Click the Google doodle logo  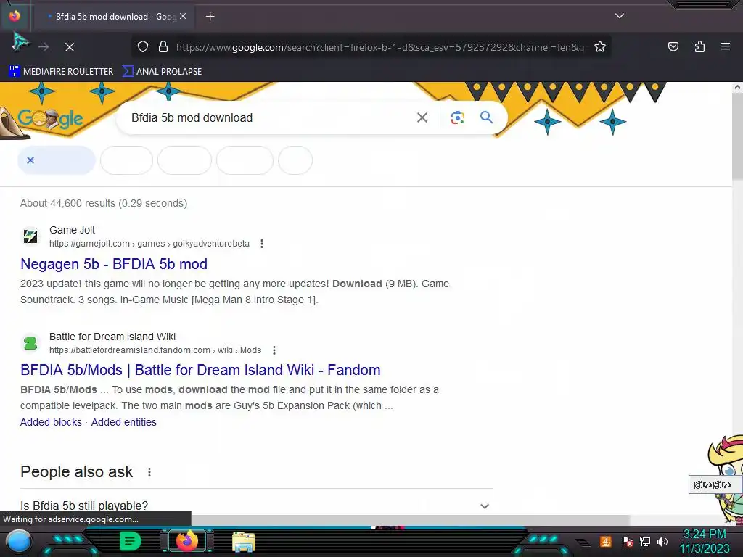(50, 118)
